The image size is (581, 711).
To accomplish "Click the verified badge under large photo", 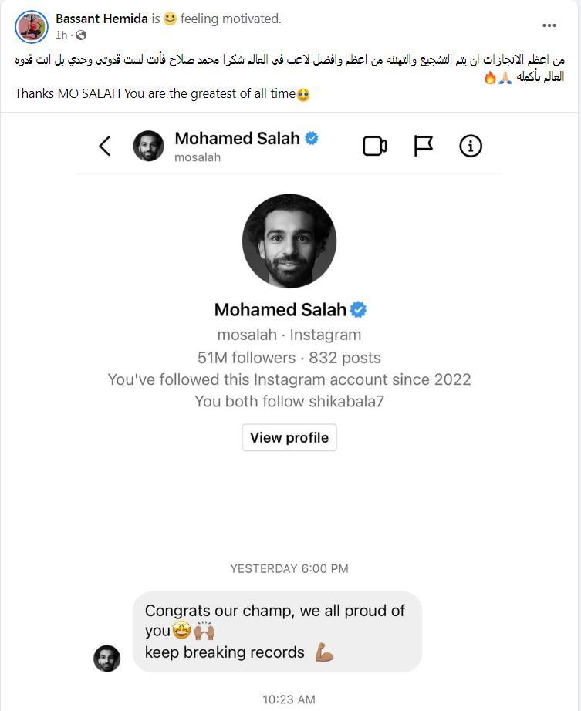I will 358,310.
